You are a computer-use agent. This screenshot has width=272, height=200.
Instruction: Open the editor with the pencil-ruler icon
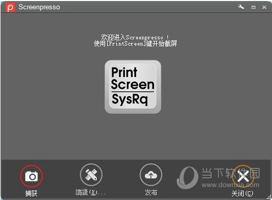[x=91, y=175]
